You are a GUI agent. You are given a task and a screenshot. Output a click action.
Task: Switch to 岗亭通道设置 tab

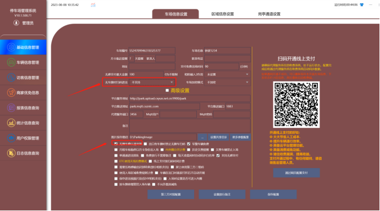(269, 14)
